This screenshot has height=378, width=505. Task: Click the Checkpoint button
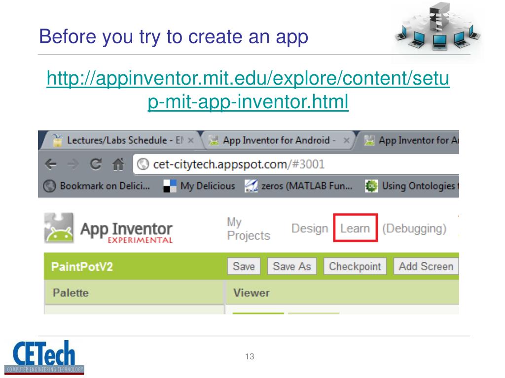tap(355, 266)
